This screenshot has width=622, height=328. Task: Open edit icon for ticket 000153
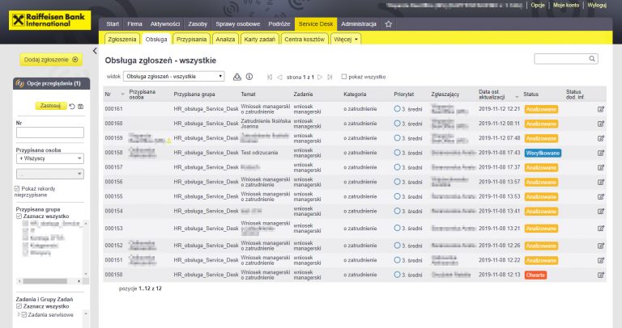tap(601, 229)
